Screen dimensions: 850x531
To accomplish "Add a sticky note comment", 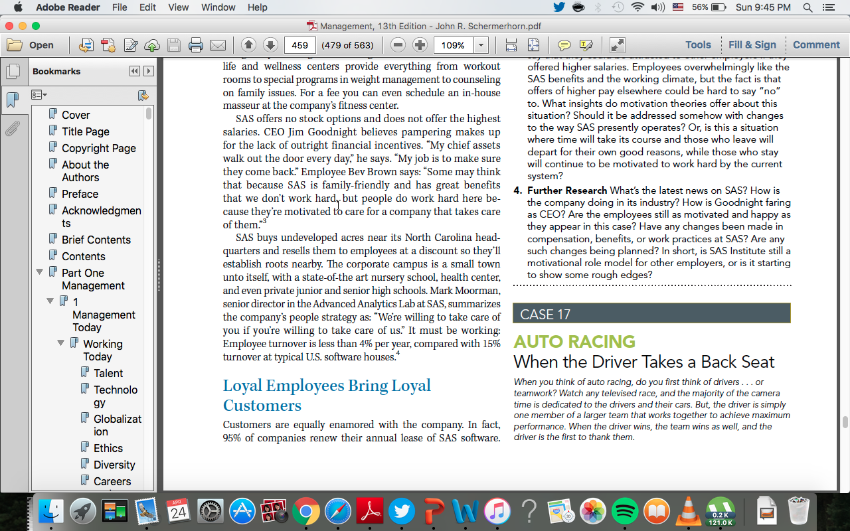I will (x=564, y=45).
